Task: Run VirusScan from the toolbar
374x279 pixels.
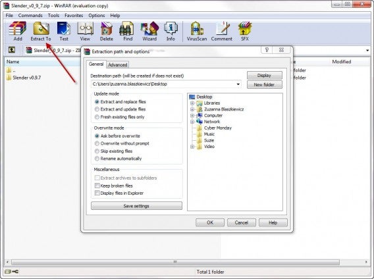Action: click(197, 31)
